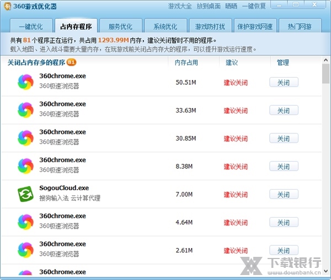Switch to the 保护游戏网速 tab

coord(255,26)
